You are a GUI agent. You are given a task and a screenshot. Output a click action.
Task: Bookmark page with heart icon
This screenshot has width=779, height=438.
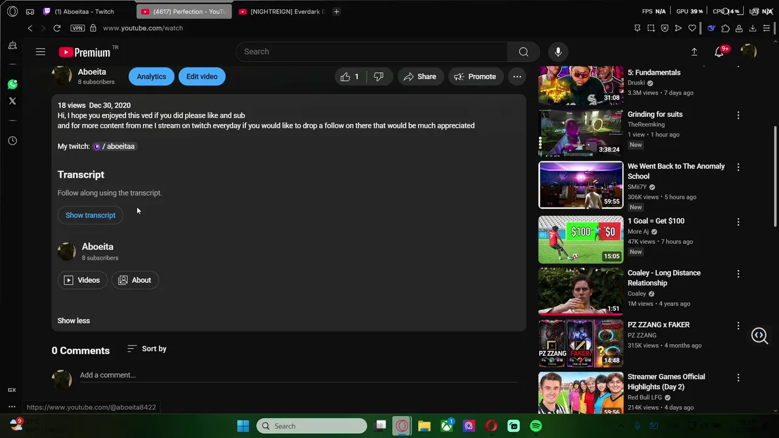point(692,28)
